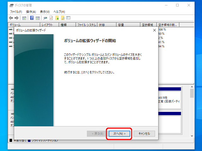
Task: Sort by レイアウト column header
Action: pyautogui.click(x=49, y=25)
